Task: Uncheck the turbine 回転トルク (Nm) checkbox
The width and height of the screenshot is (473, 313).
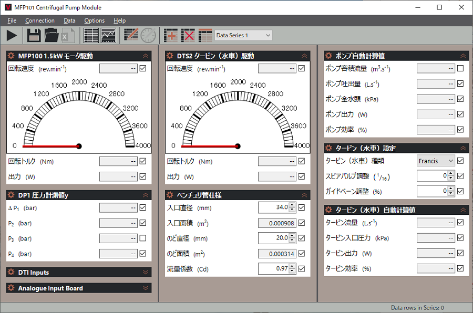Action: (x=301, y=161)
